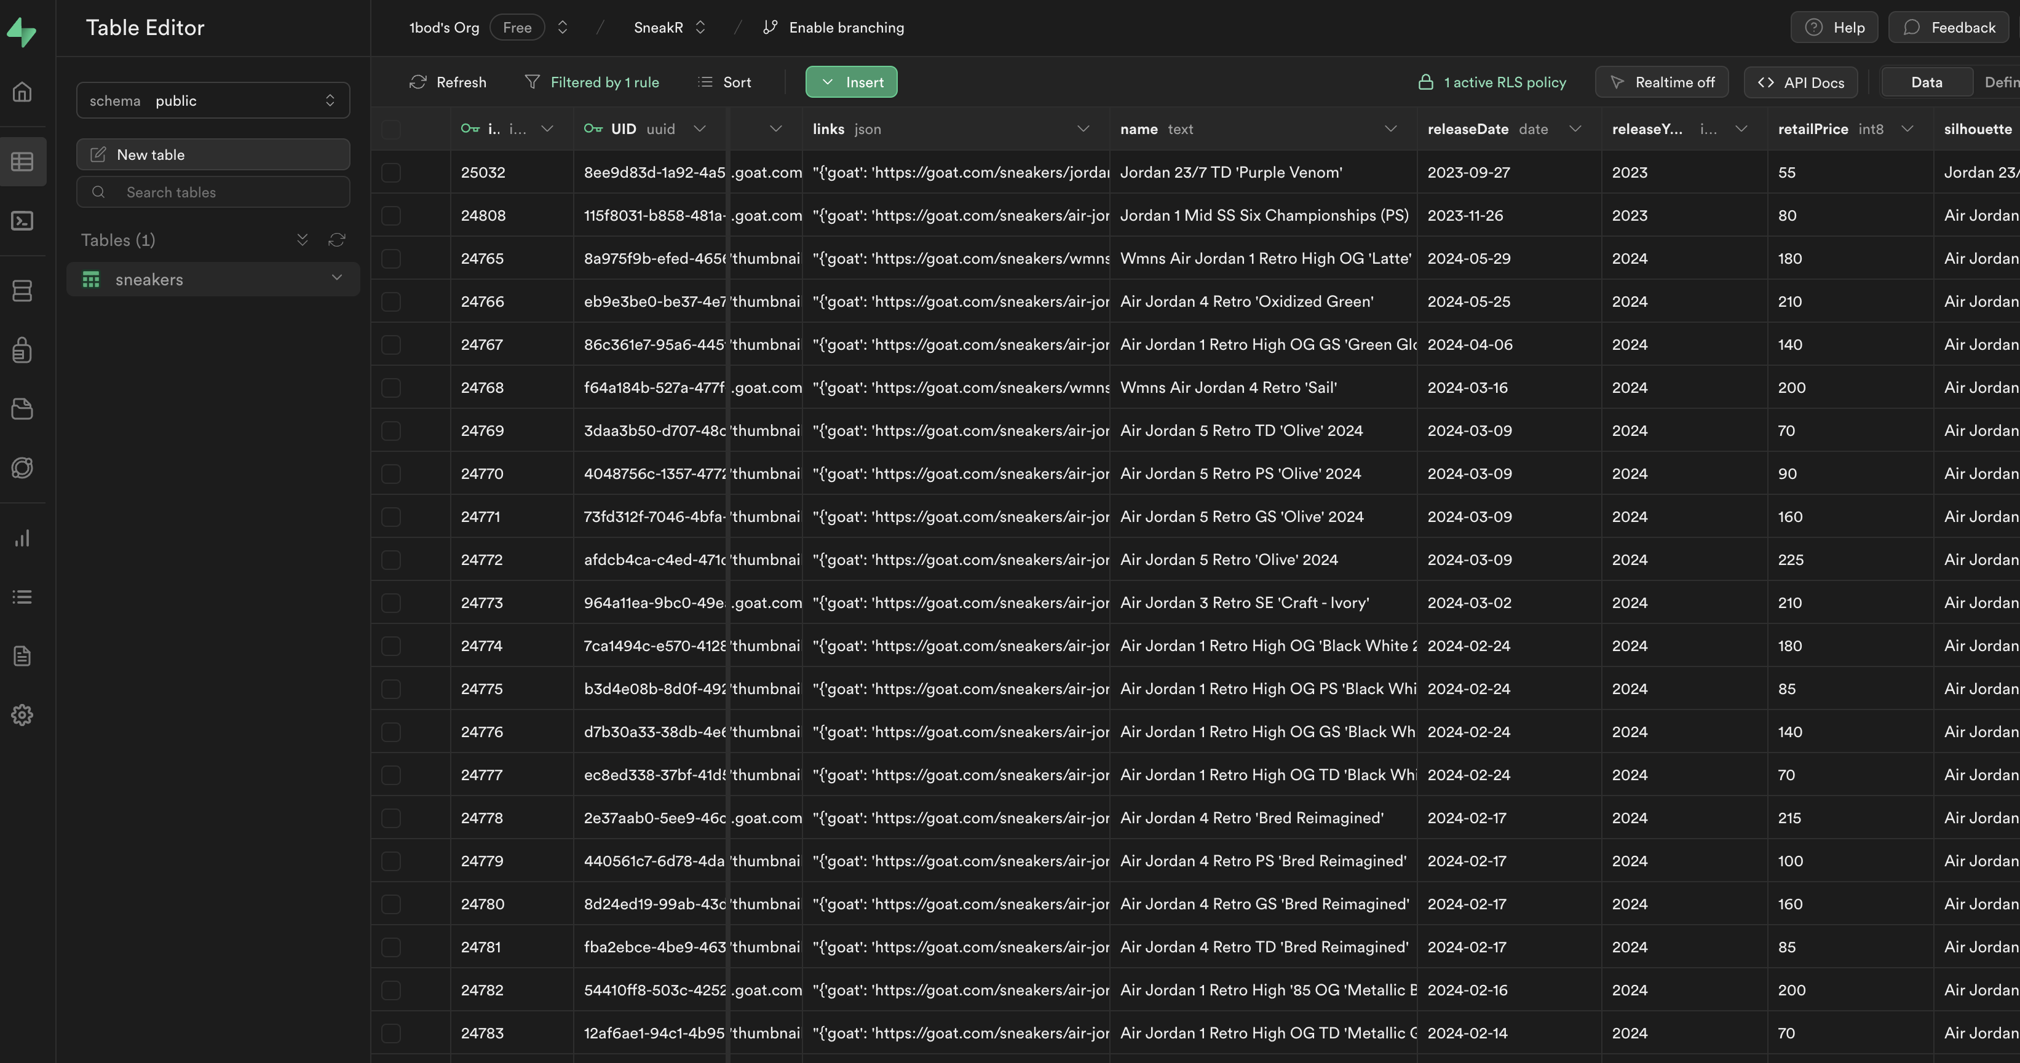Focus the Search tables input field
Viewport: 2020px width, 1063px height.
tap(213, 192)
